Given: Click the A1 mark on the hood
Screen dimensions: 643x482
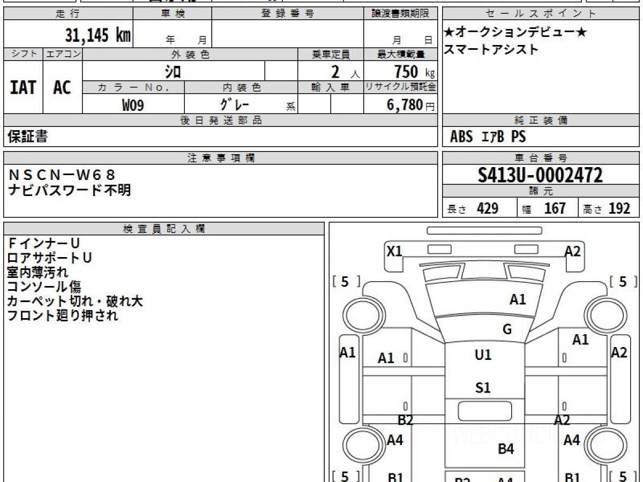Looking at the screenshot, I should click(x=518, y=299).
